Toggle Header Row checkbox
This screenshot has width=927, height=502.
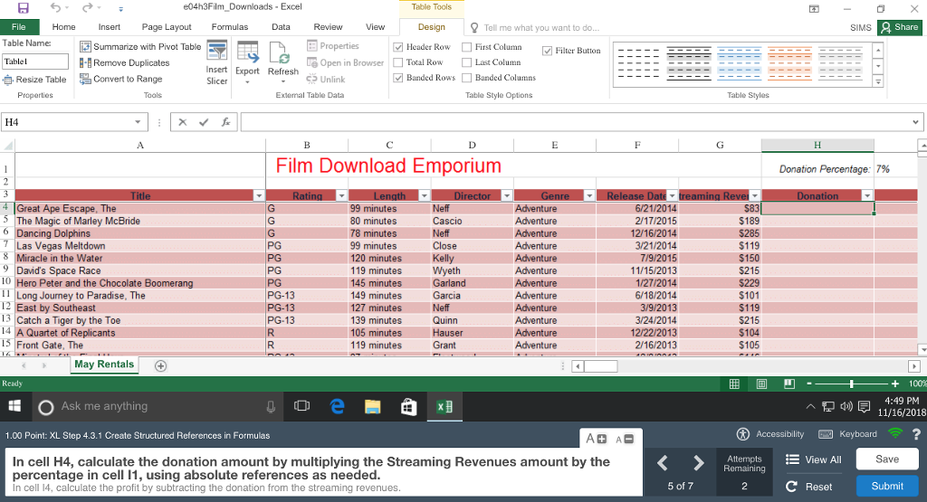(398, 47)
